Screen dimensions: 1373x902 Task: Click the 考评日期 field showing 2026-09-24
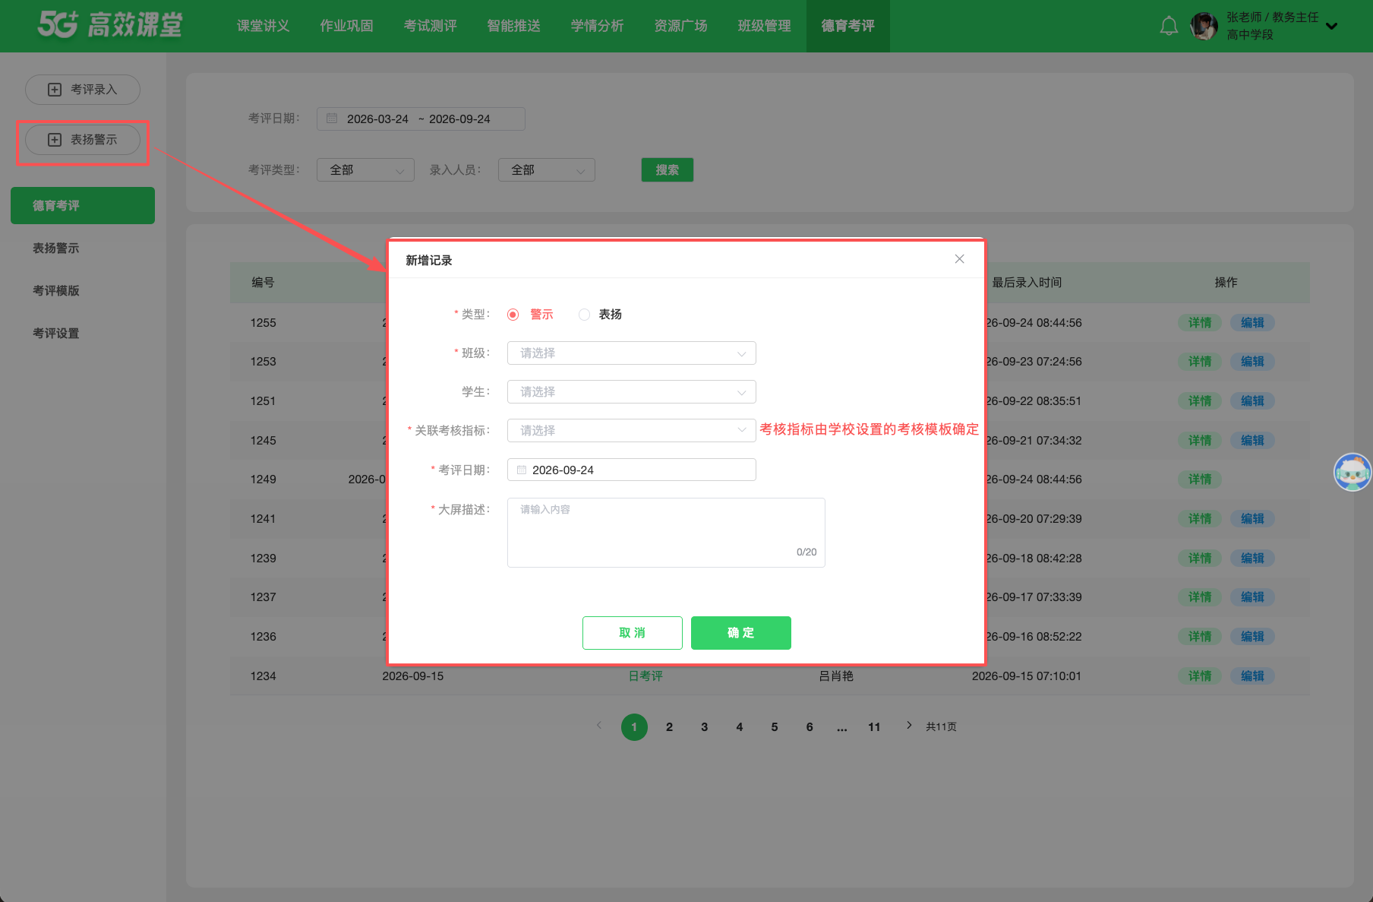click(x=632, y=470)
